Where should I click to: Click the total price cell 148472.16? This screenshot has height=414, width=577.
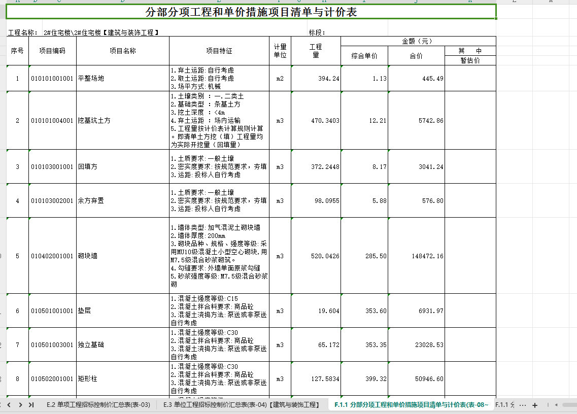(416, 256)
